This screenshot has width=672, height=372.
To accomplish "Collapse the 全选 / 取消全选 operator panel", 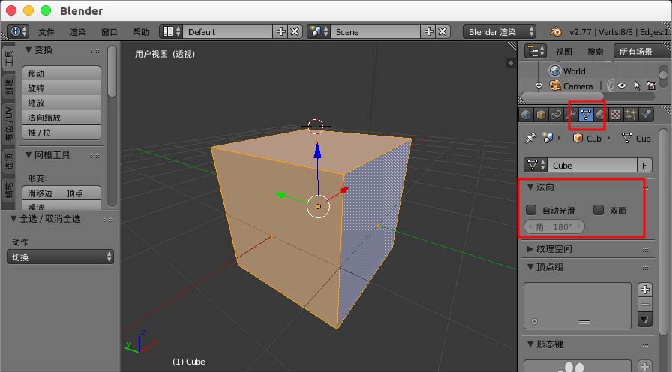I will 13,219.
